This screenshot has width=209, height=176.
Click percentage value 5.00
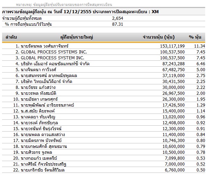pyautogui.click(x=201, y=70)
